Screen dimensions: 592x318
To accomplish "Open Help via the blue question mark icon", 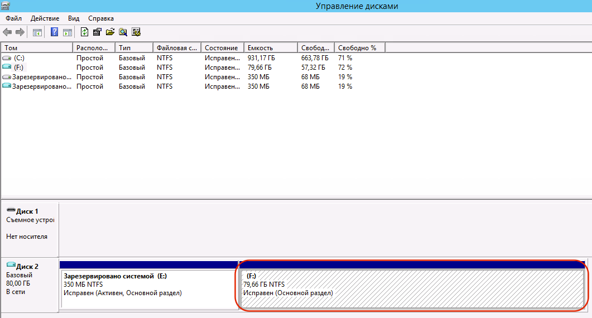I will [55, 32].
